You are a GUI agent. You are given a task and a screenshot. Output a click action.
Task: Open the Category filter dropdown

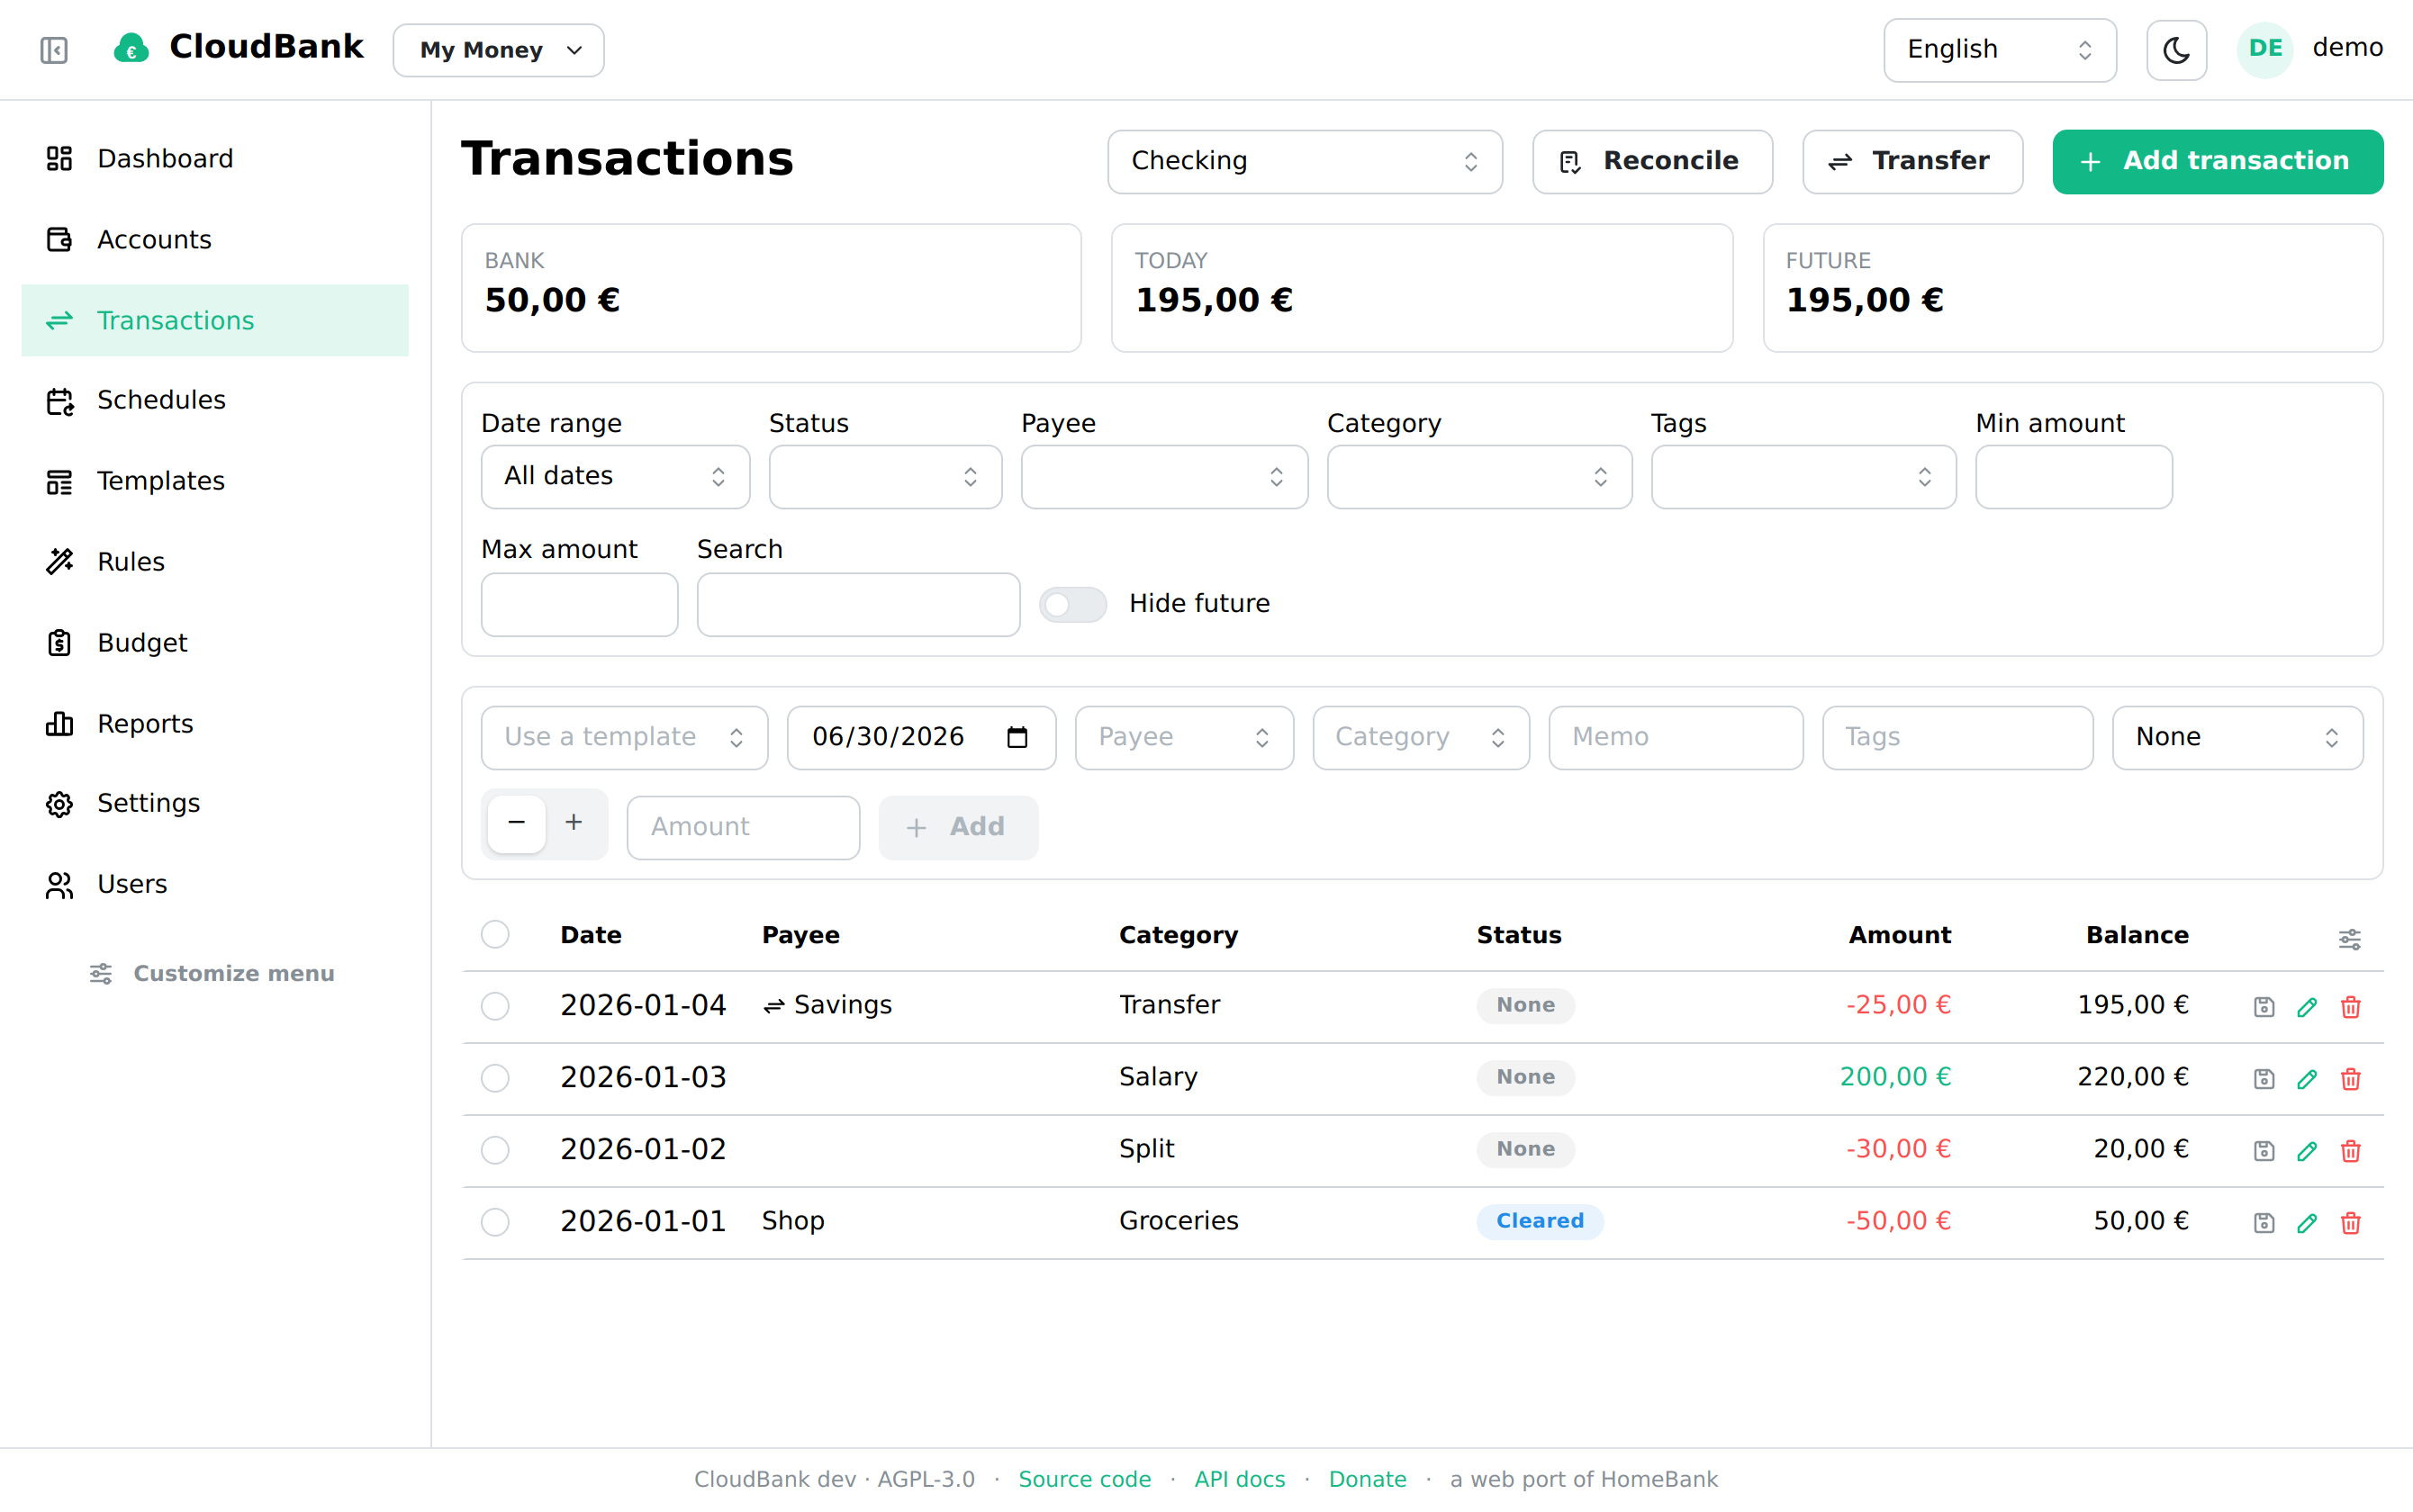point(1479,477)
